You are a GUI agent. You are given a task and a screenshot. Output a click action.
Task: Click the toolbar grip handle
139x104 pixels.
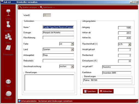(19, 7)
